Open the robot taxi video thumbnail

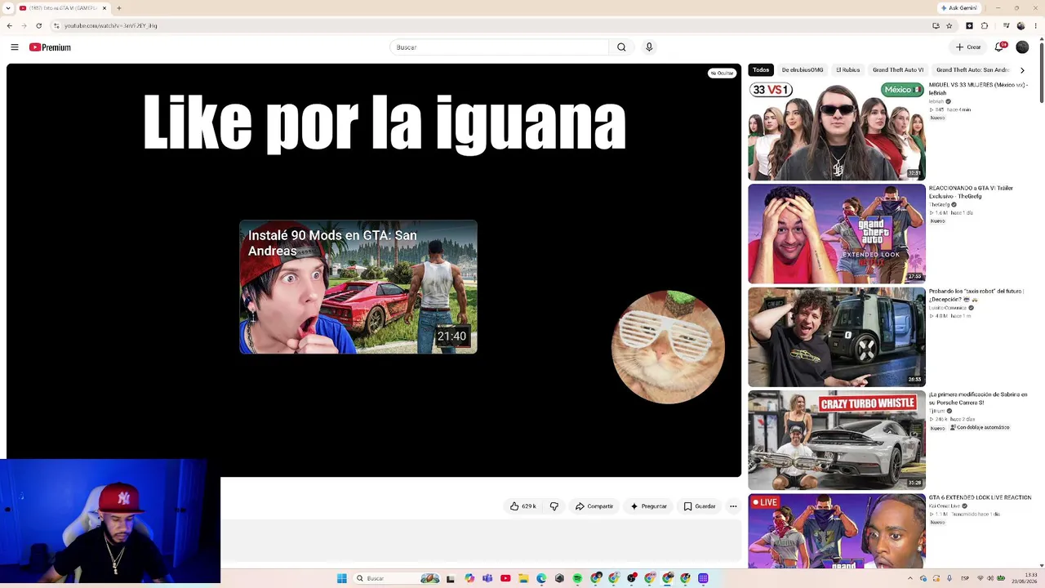837,336
